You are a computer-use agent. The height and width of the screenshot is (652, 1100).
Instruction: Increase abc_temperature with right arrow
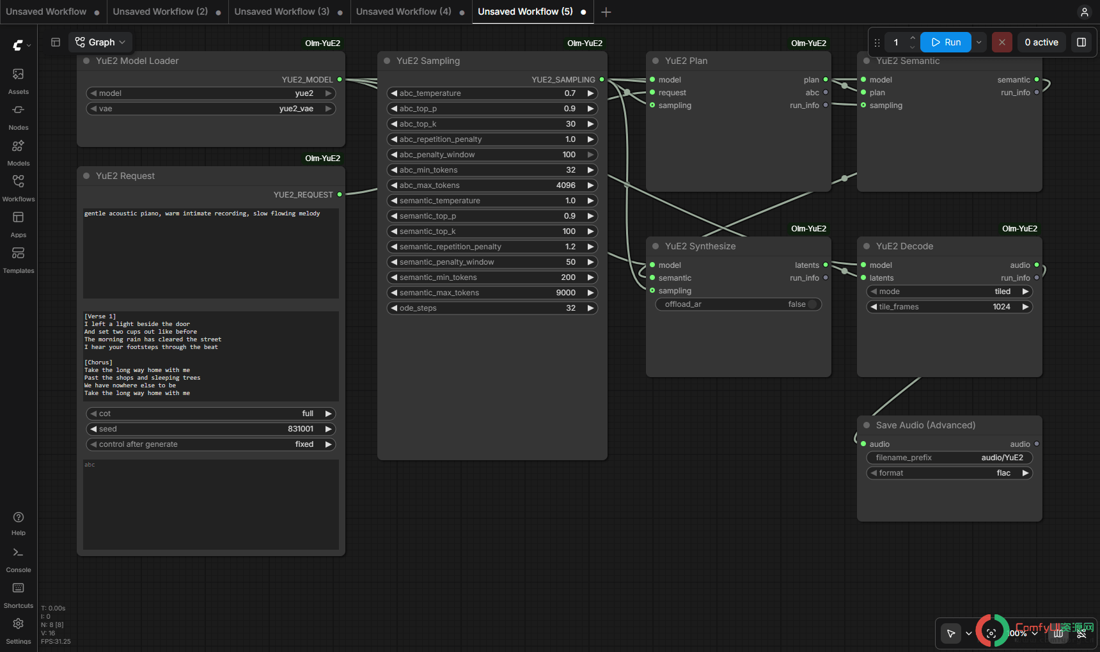[x=591, y=93]
